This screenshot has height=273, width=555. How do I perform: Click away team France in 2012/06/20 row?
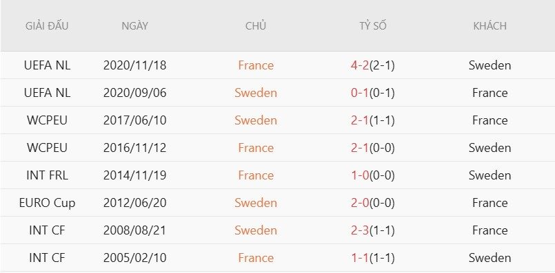pyautogui.click(x=490, y=203)
